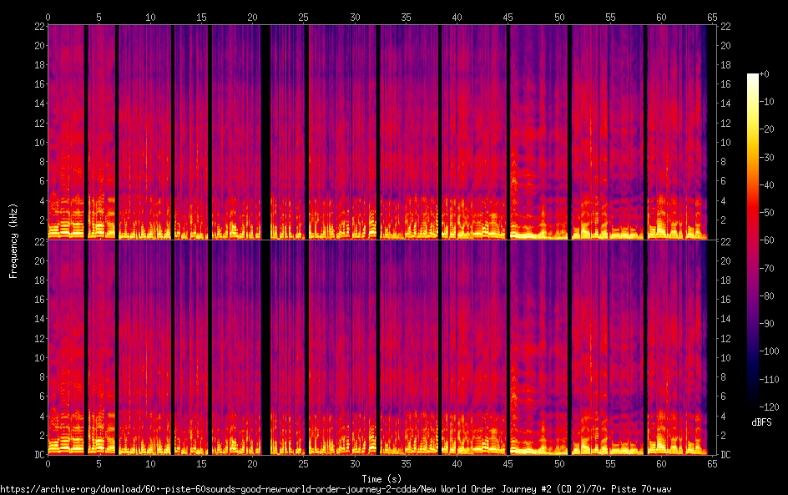
Task: Click the 'Time (s)' axis title
Action: [381, 479]
